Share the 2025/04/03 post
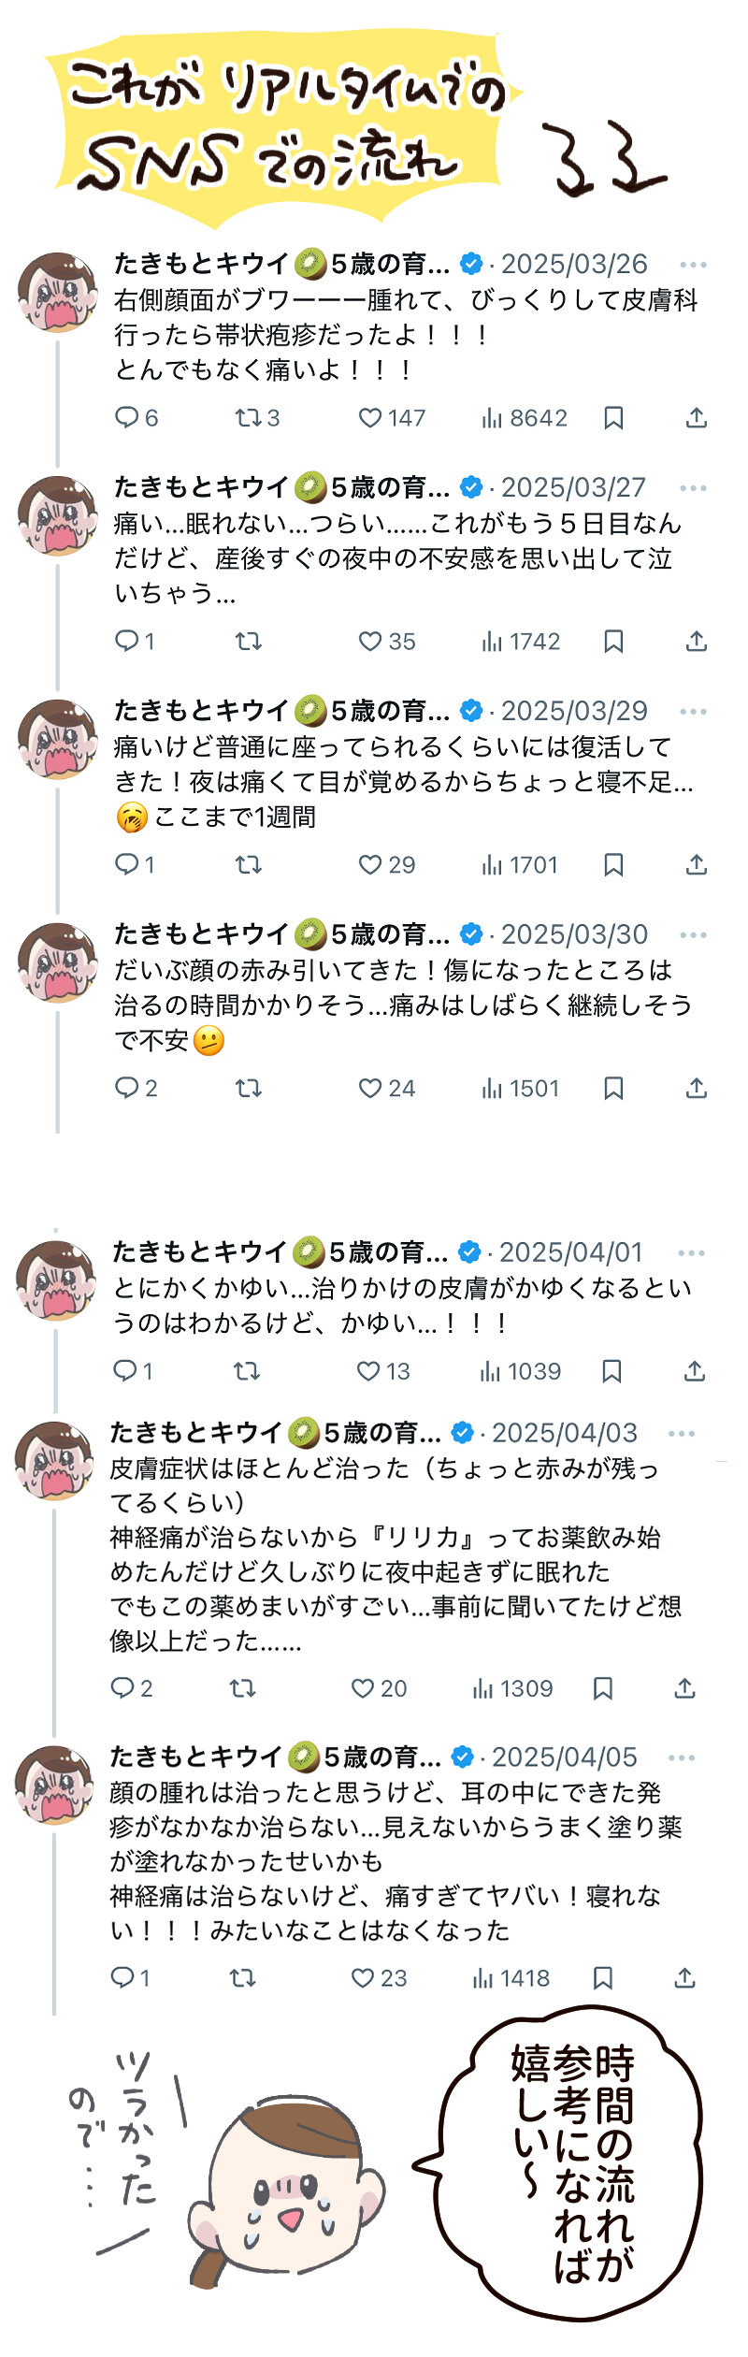This screenshot has height=2357, width=748. [x=684, y=1689]
